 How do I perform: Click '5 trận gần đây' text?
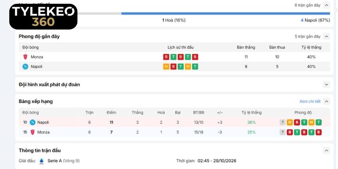[x=308, y=36]
